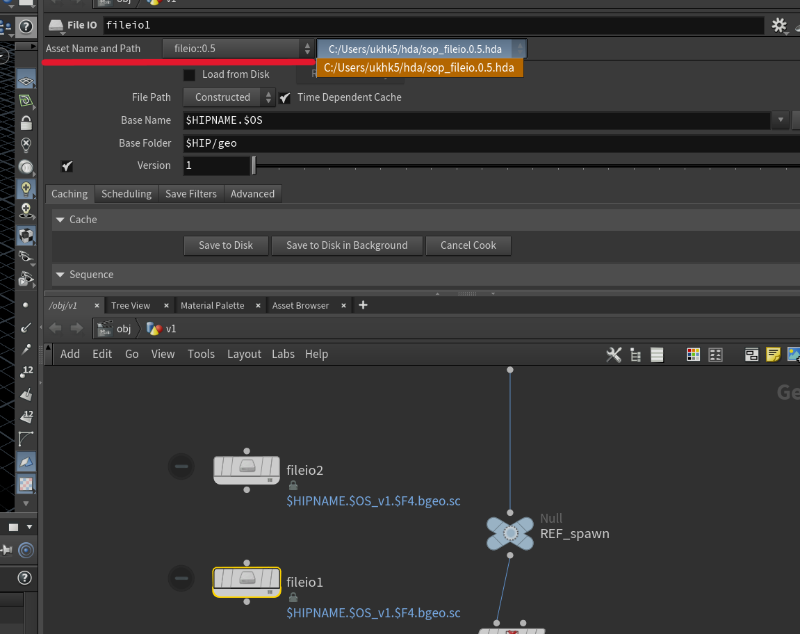Viewport: 800px width, 634px height.
Task: Switch to the Caching tab
Action: coord(70,194)
